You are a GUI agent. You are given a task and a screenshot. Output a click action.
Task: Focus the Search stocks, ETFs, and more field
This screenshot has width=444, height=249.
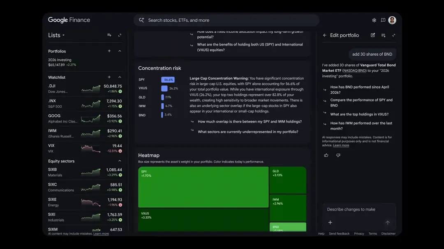(227, 20)
